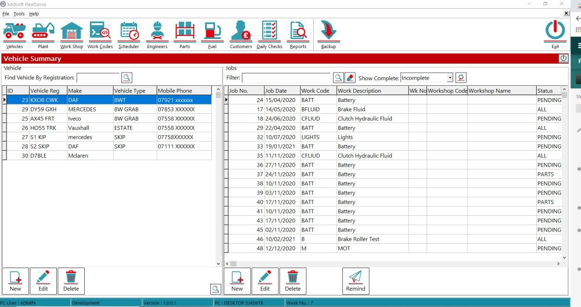Click Delete under the vehicle list
581x307 pixels.
[x=71, y=281]
